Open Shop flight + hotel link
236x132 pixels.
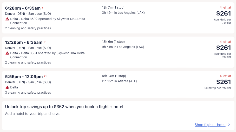tap(210, 125)
